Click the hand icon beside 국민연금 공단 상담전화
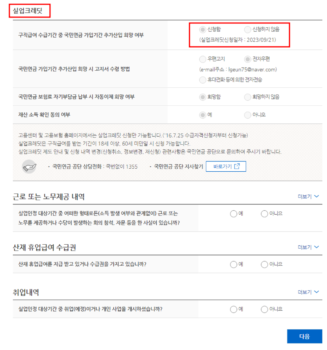The image size is (327, 350). click(x=29, y=167)
